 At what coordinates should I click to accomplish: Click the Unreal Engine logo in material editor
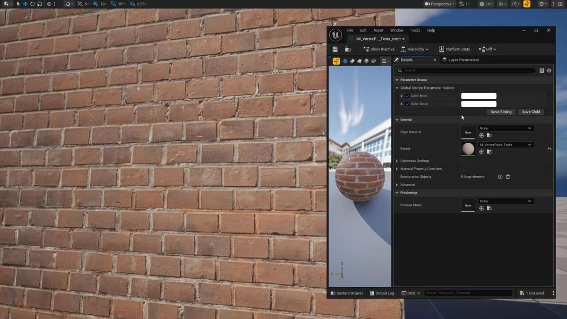(x=335, y=35)
